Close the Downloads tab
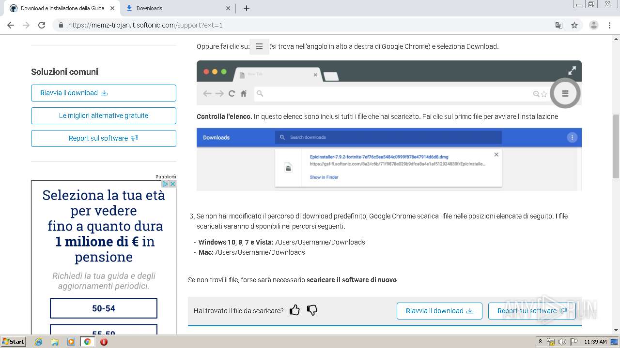The image size is (620, 348). click(x=229, y=8)
